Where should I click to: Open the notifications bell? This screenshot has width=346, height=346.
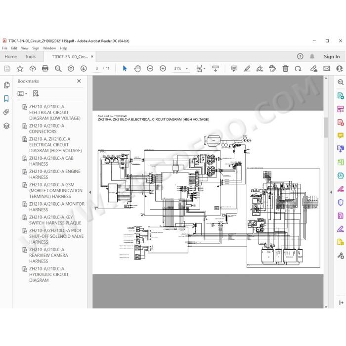tap(312, 56)
